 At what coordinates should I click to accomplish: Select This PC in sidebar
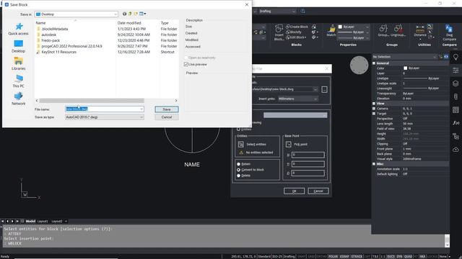pyautogui.click(x=18, y=81)
